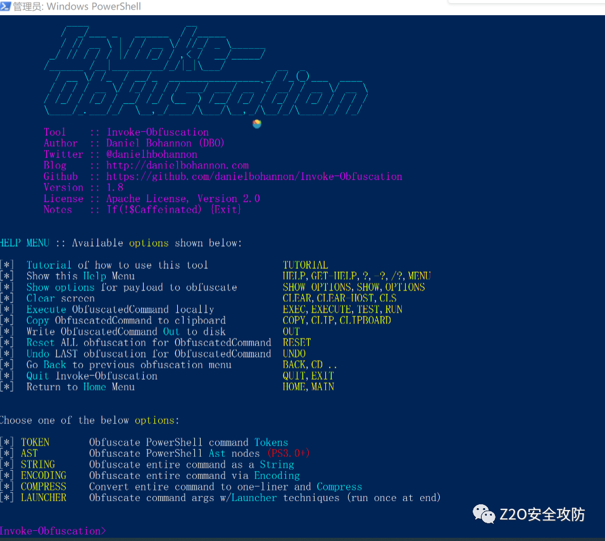Click the PowerShell icon in title bar
The height and width of the screenshot is (541, 605).
5,6
